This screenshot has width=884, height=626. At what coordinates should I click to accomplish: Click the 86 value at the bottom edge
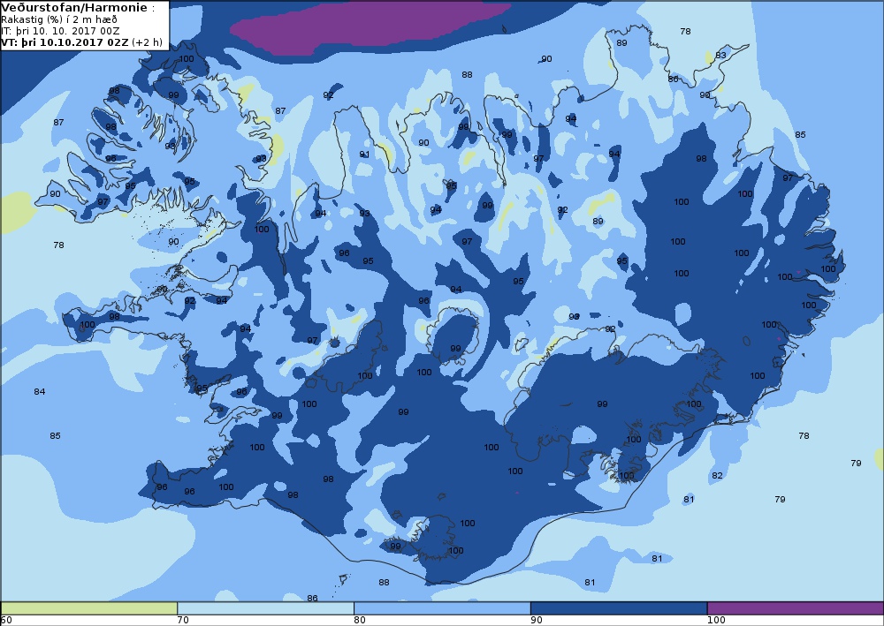(312, 598)
